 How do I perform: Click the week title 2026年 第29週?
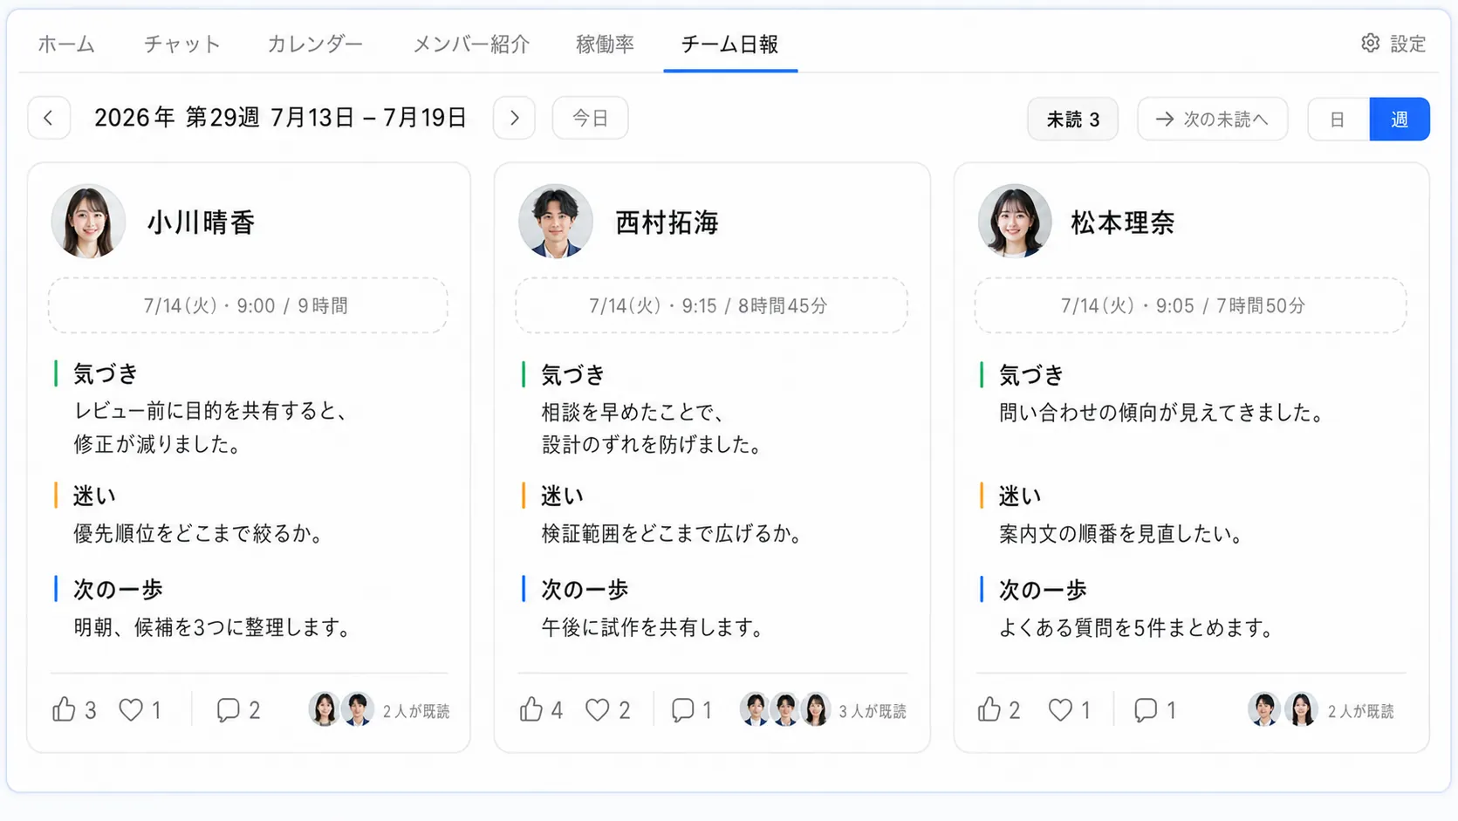pos(177,118)
